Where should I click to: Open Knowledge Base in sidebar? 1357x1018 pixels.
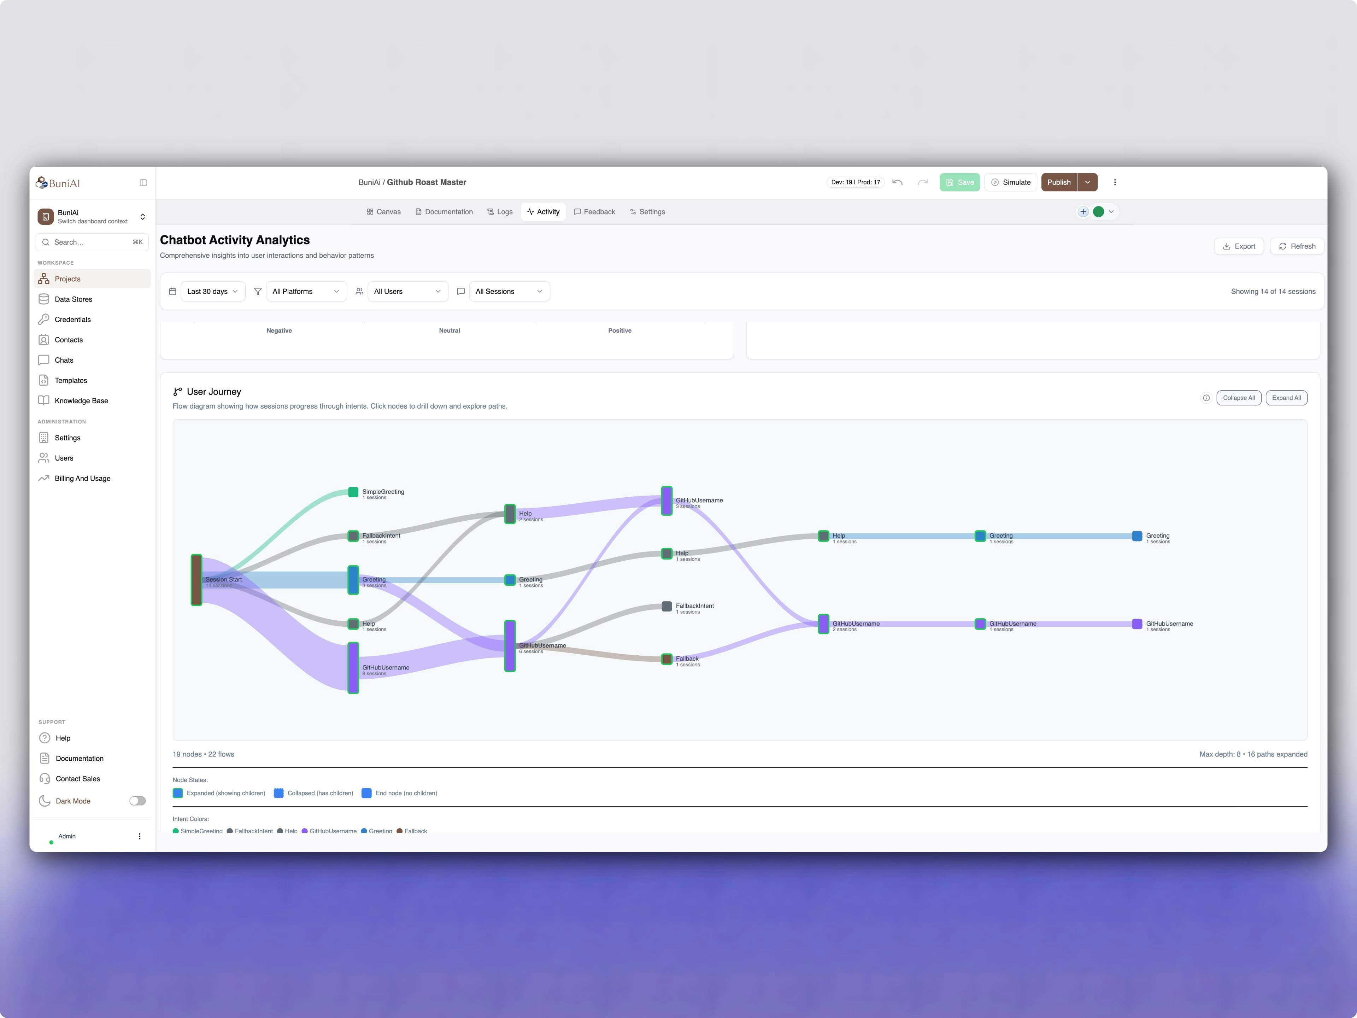(x=81, y=401)
